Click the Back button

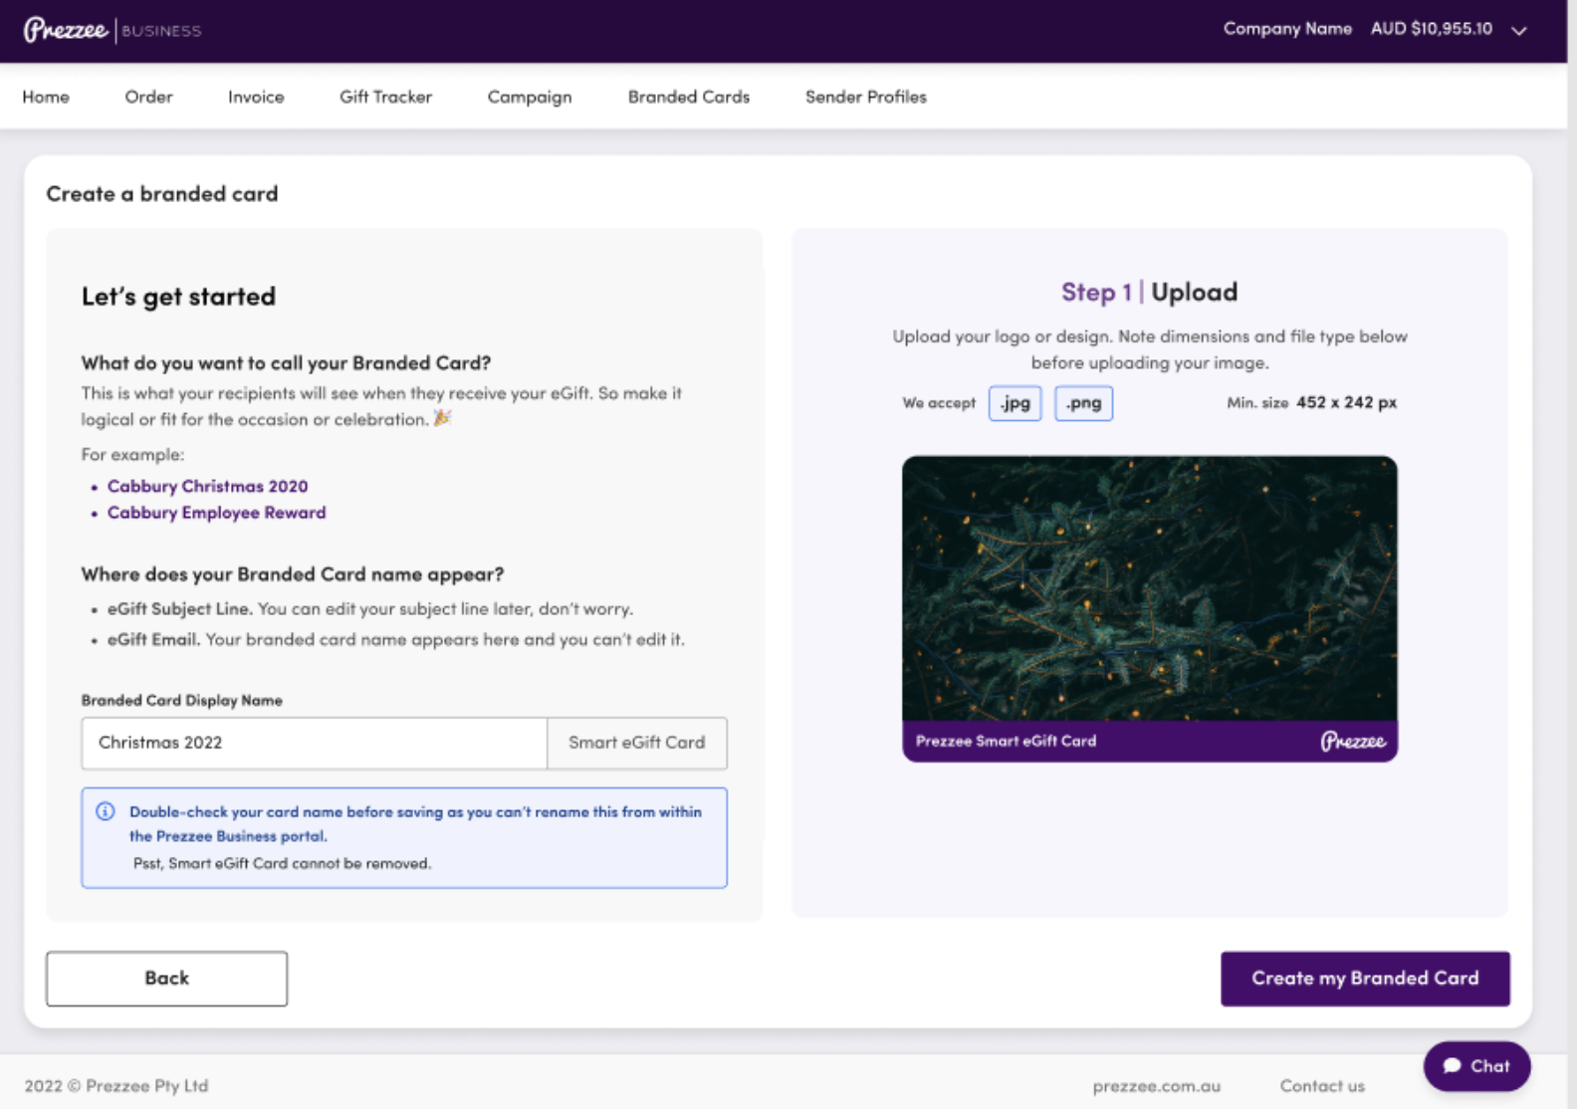[166, 979]
